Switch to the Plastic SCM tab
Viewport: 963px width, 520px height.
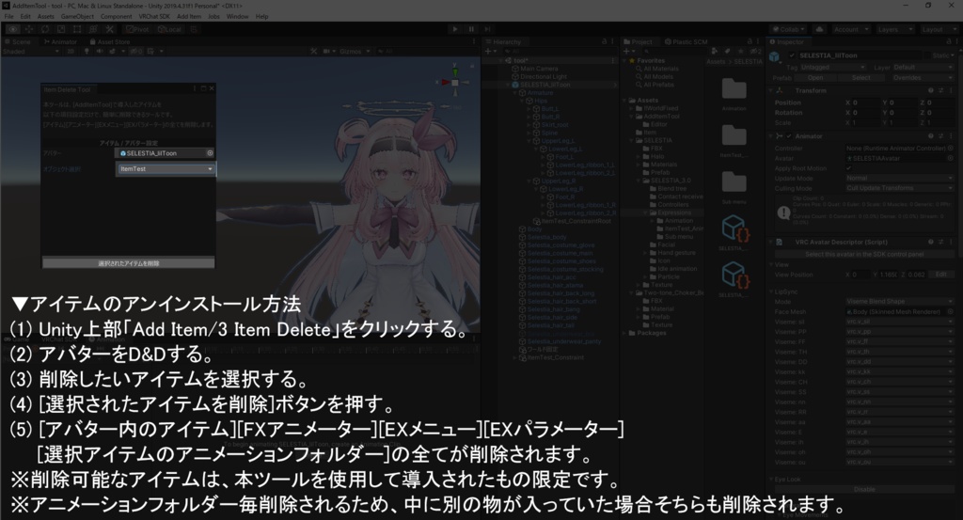click(686, 41)
